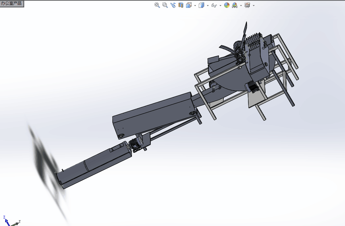Click the 办公室产品 label
Screen dimensions: 345x226
tap(11, 3)
